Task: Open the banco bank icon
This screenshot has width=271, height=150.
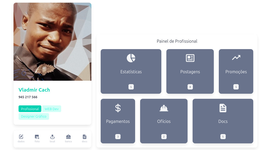Action: (68, 137)
